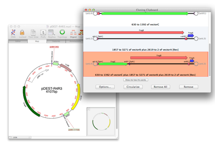The image size is (215, 157).
Task: Open Text View from the toolbar
Action: [x=33, y=33]
